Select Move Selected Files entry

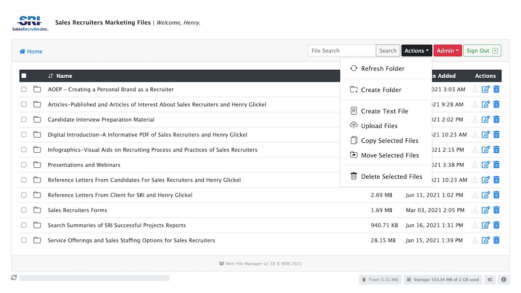[x=386, y=155]
